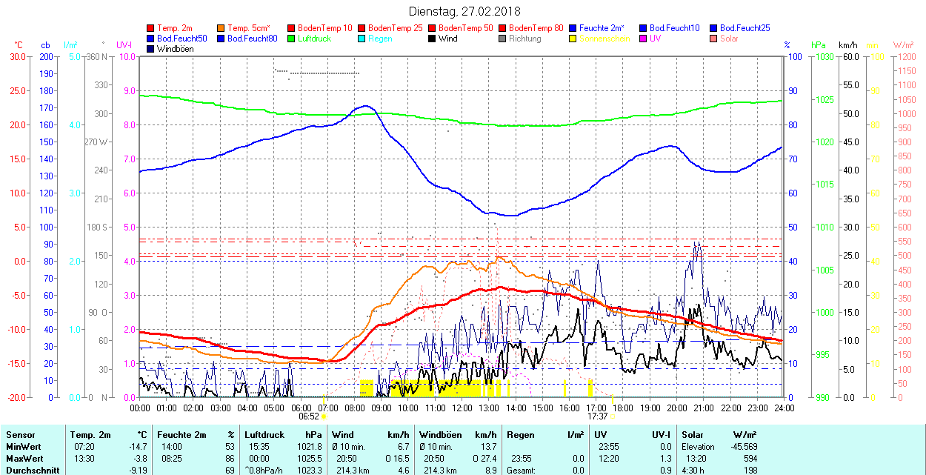Click the magenta UV-I axis unit label
This screenshot has width=926, height=475.
tap(124, 45)
